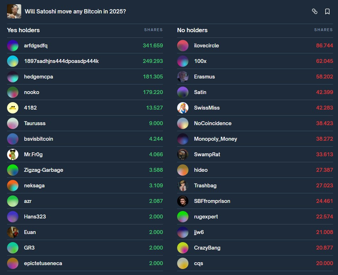Click SBFfromprison's profile photo
This screenshot has height=275, width=338.
point(183,201)
